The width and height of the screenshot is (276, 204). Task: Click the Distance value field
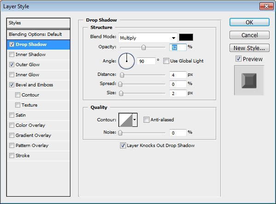(x=178, y=75)
